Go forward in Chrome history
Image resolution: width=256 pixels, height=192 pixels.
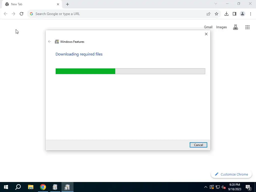click(x=13, y=14)
